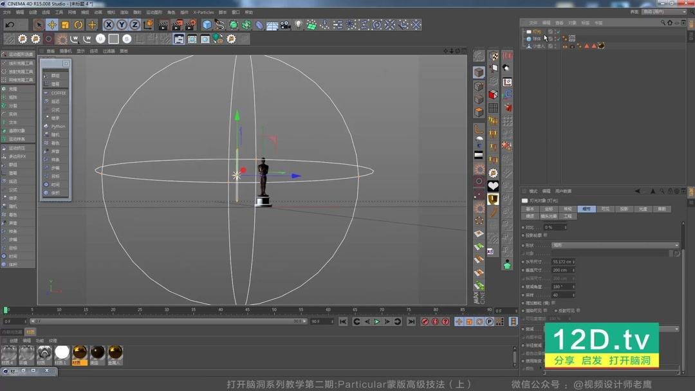Screen dimensions: 695x391
Task: Toggle the X axis lock
Action: pyautogui.click(x=108, y=25)
